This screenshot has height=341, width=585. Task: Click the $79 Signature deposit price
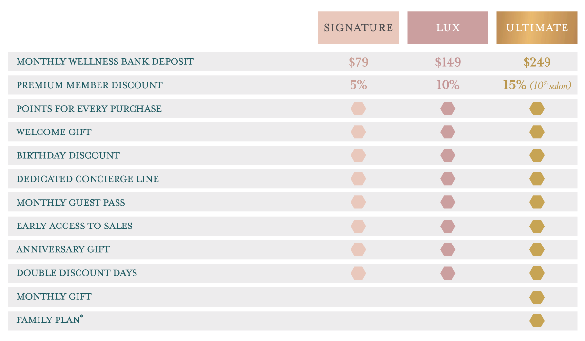pyautogui.click(x=358, y=62)
